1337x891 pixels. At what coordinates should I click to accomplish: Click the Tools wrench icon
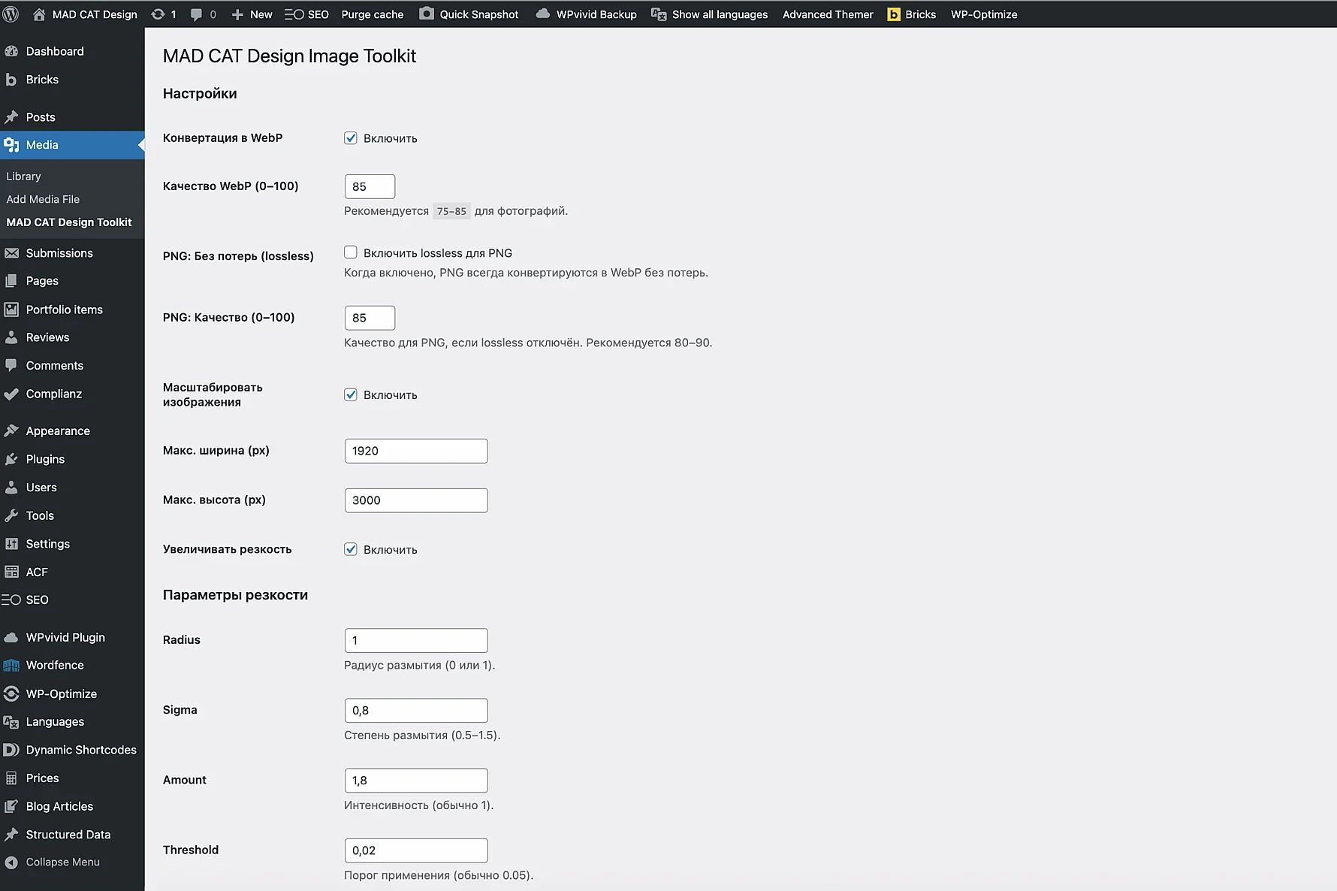11,515
